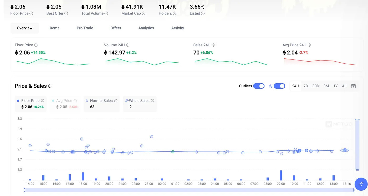Click info icon beside Whale Sales
This screenshot has width=368, height=196.
click(152, 100)
